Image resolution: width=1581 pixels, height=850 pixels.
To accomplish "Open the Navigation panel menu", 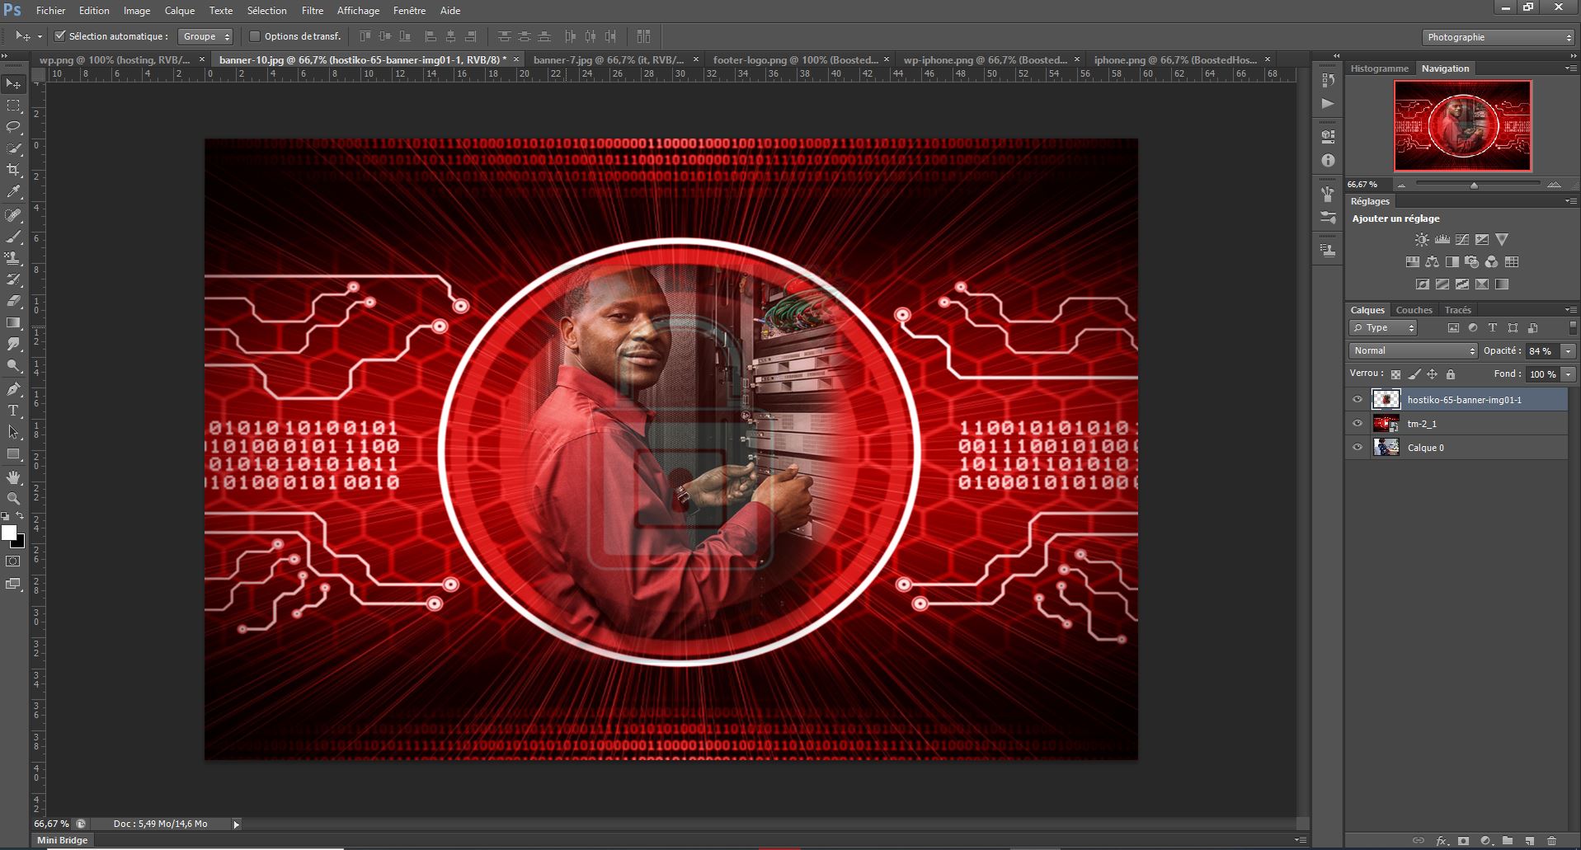I will point(1570,68).
